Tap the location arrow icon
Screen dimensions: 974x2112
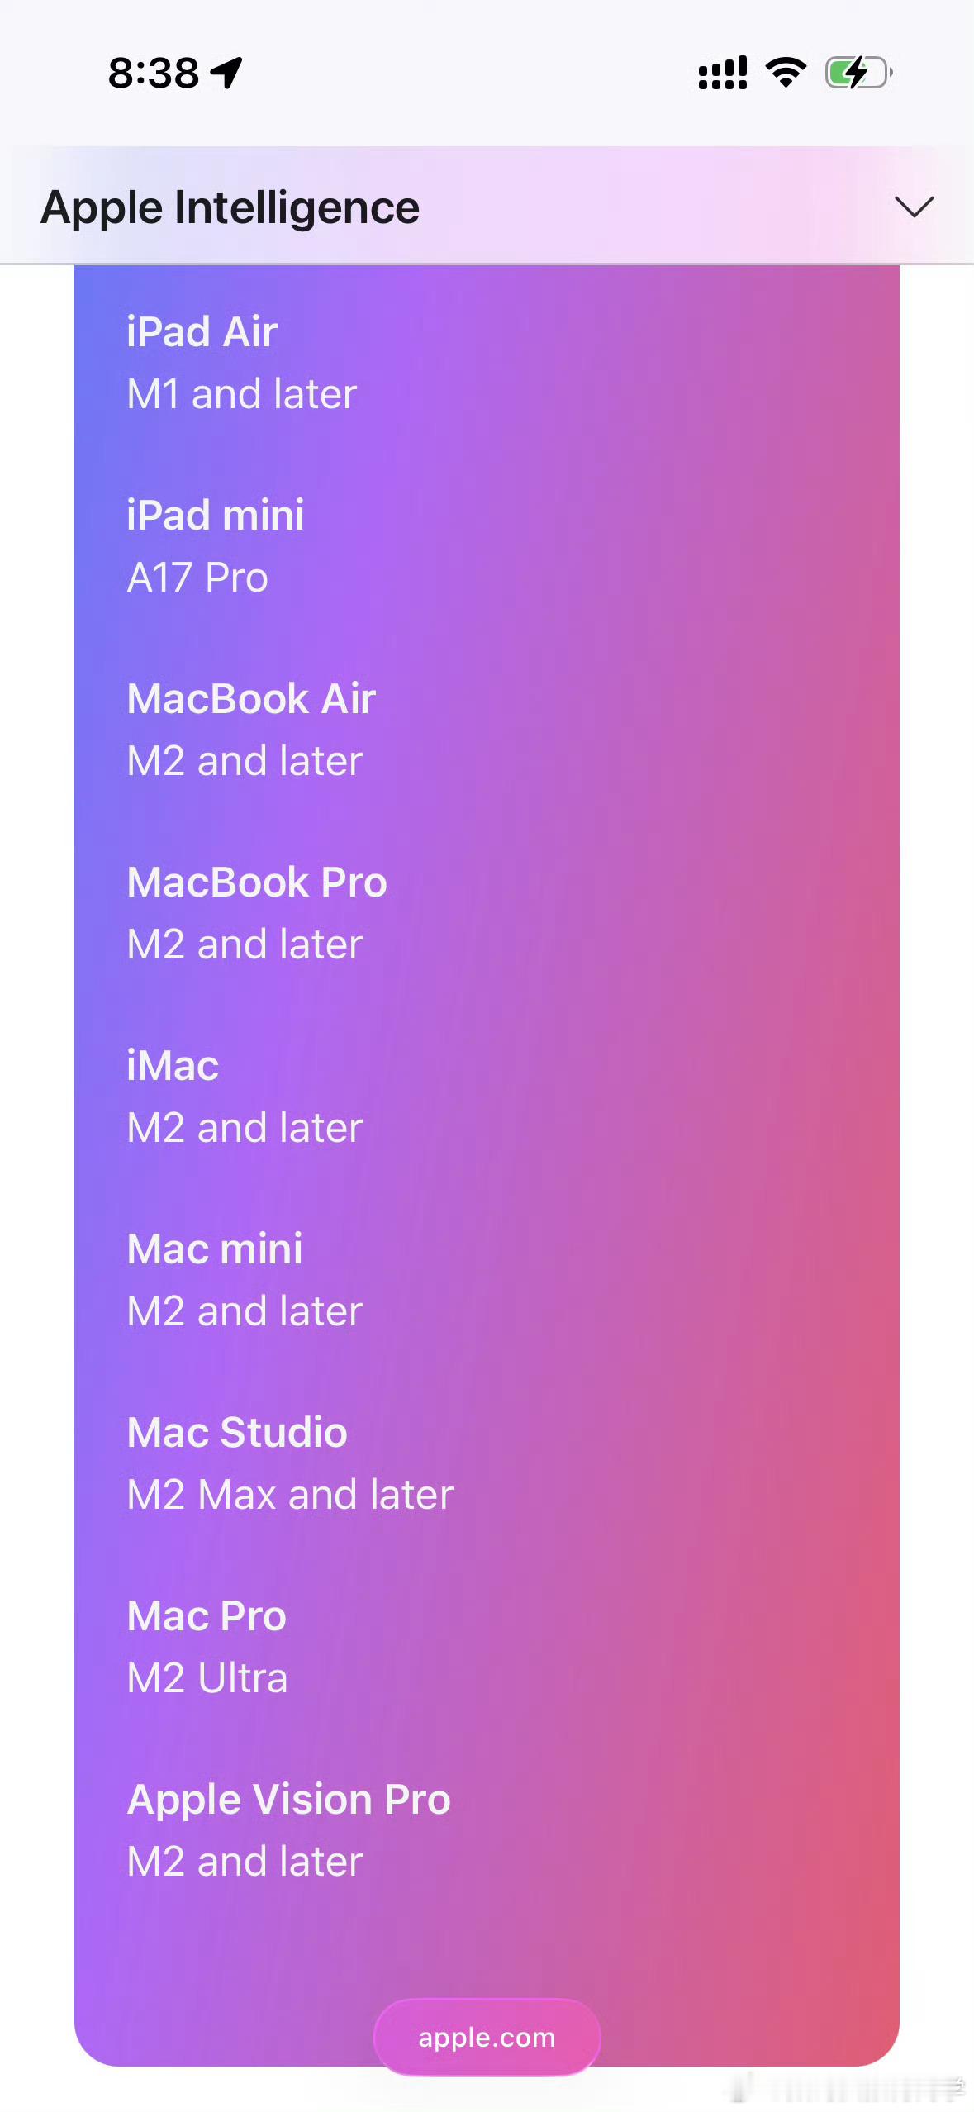coord(226,73)
